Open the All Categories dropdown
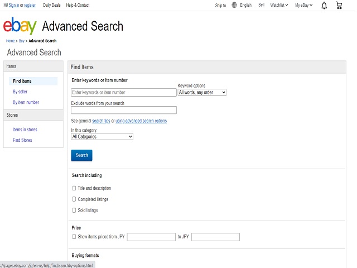 (102, 136)
